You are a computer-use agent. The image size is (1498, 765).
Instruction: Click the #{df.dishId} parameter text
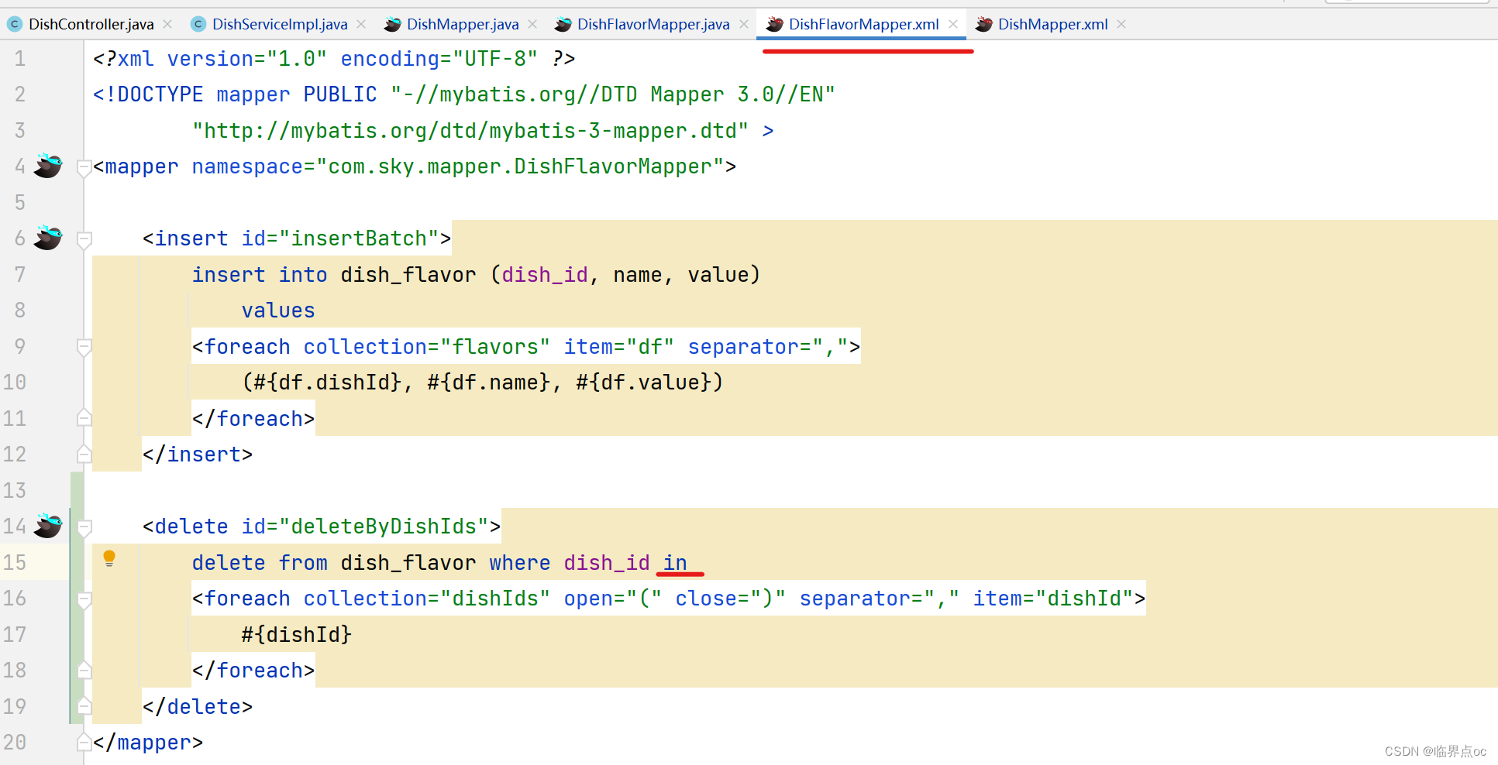329,382
